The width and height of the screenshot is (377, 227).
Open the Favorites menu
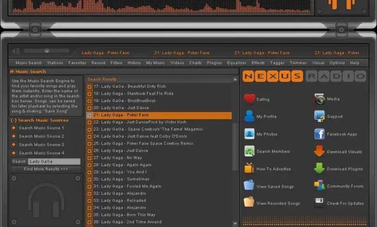77,63
